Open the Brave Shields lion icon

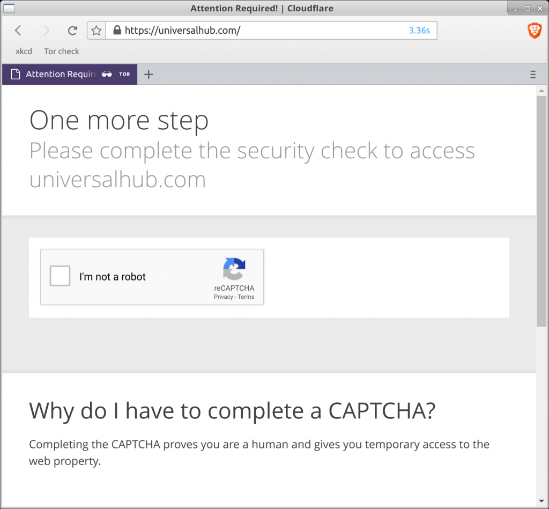pyautogui.click(x=534, y=31)
